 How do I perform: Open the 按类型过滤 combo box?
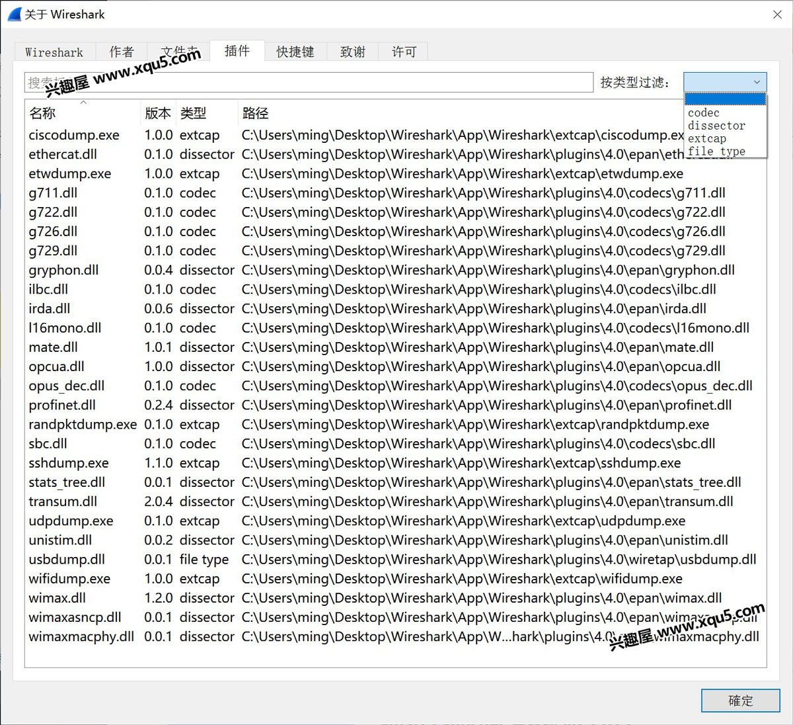(725, 82)
